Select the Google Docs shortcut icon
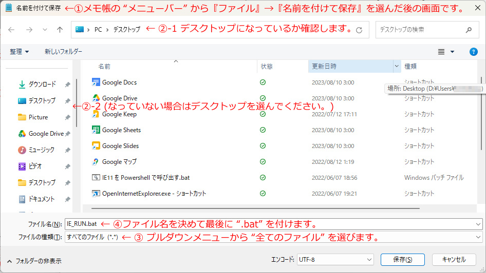This screenshot has height=273, width=486. pos(96,82)
